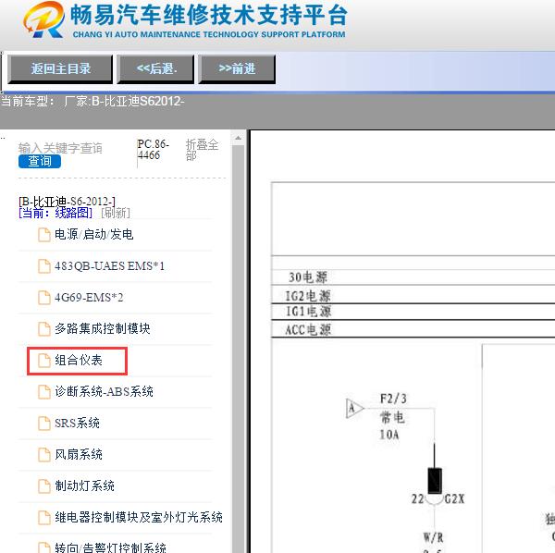Click document icon beside 电源/启动/发电
The image size is (555, 553).
pos(44,235)
